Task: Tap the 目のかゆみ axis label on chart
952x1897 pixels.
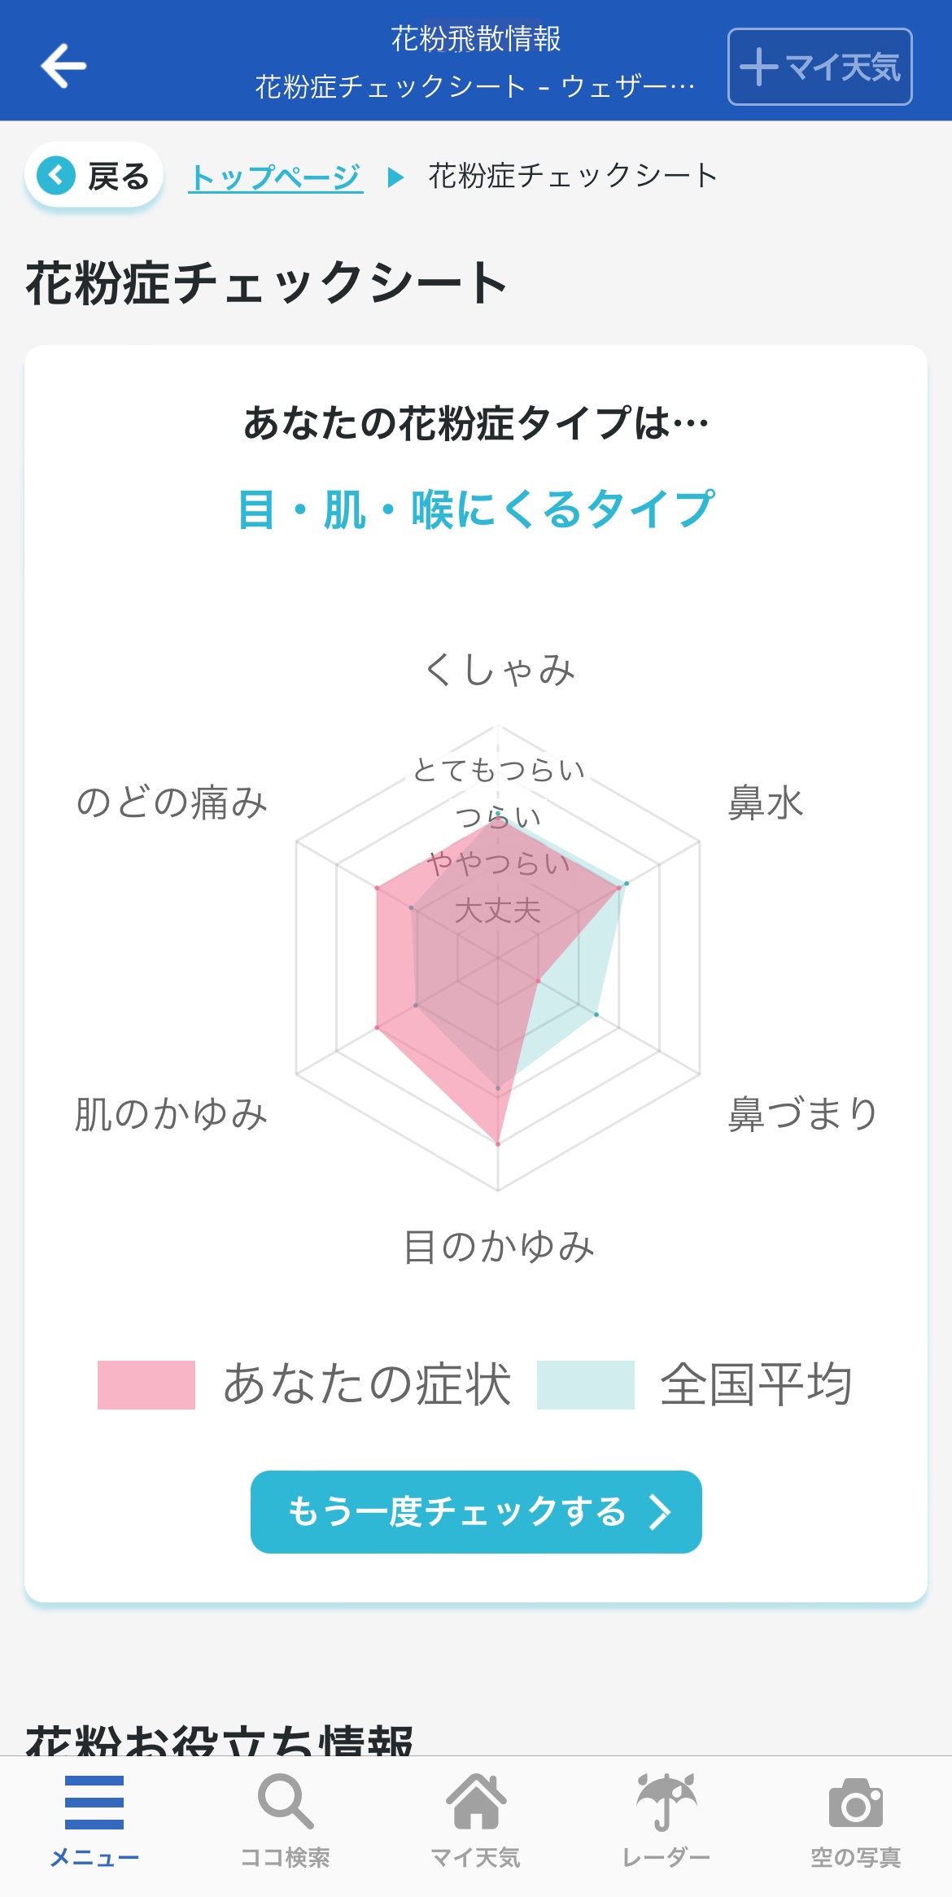Action: (500, 1247)
